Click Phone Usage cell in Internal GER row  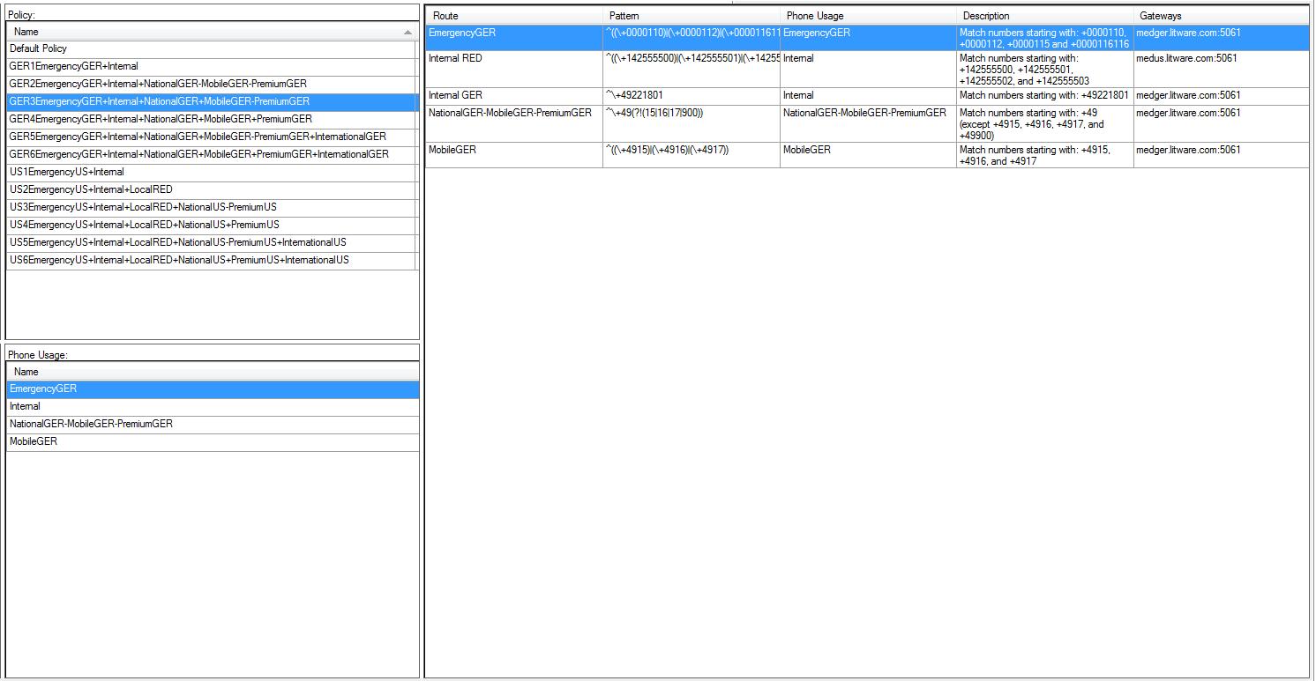tap(868, 96)
